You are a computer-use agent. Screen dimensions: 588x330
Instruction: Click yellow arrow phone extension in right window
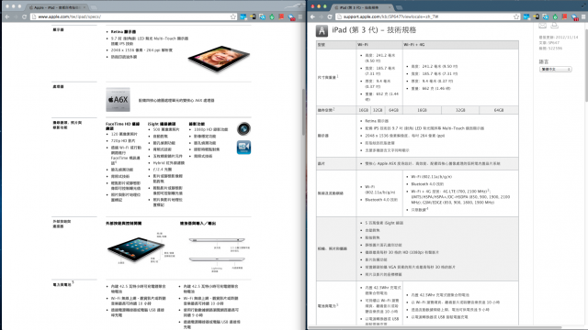click(x=536, y=16)
